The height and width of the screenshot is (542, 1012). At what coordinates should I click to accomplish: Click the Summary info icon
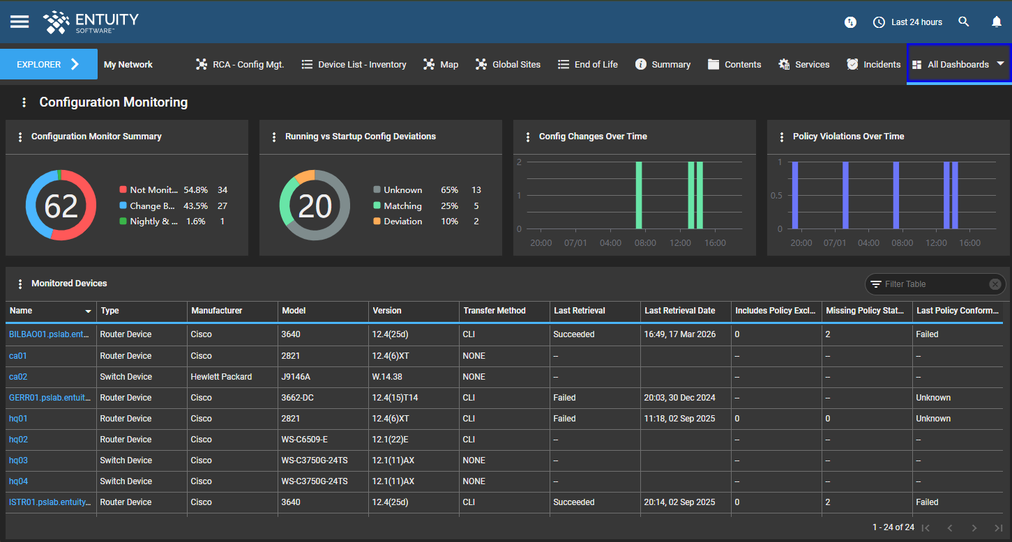(x=641, y=64)
